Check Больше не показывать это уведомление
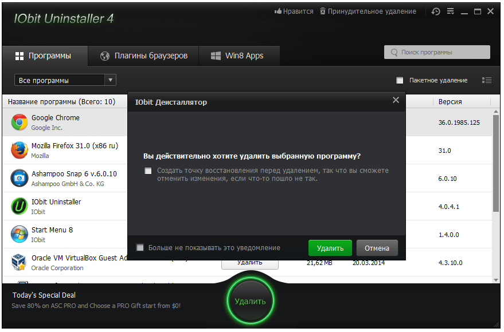 click(140, 247)
